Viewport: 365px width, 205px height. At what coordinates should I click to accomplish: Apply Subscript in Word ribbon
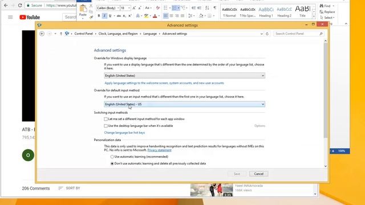tap(124, 16)
